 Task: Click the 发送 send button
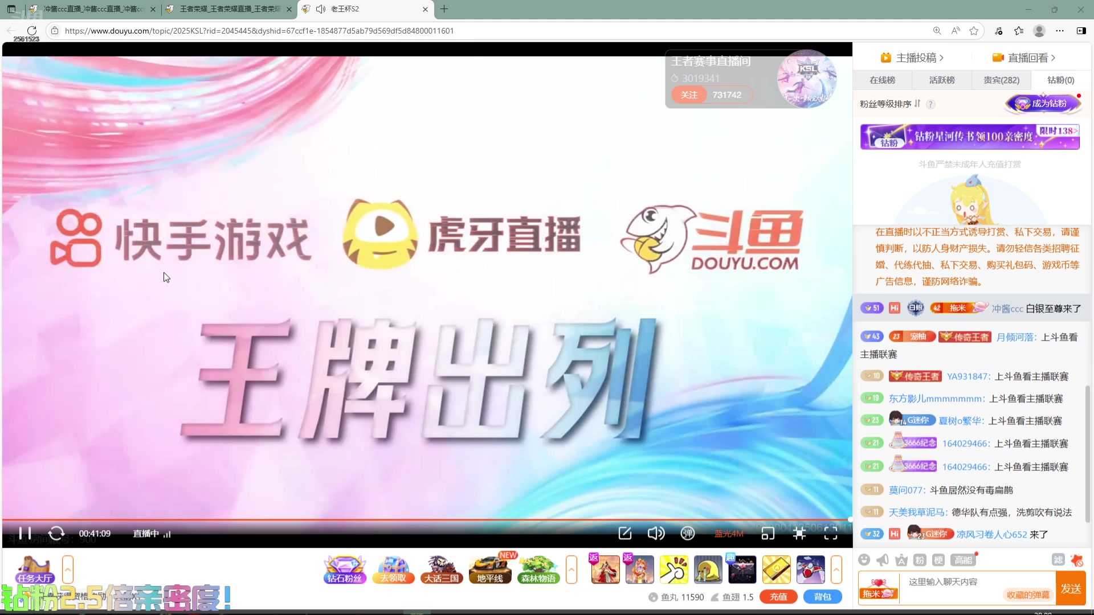click(1071, 589)
